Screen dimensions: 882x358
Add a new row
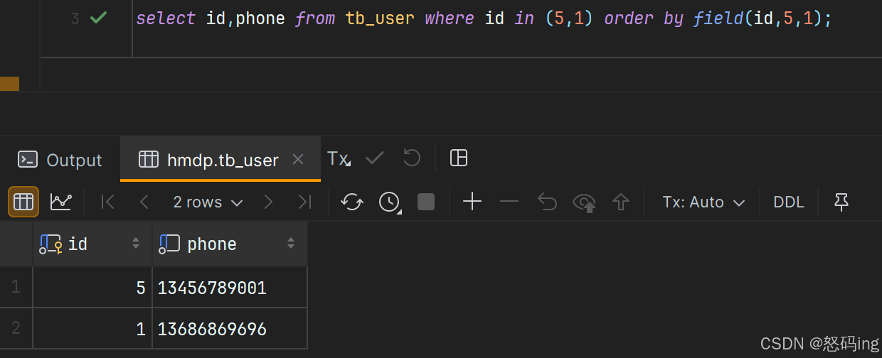(x=472, y=202)
